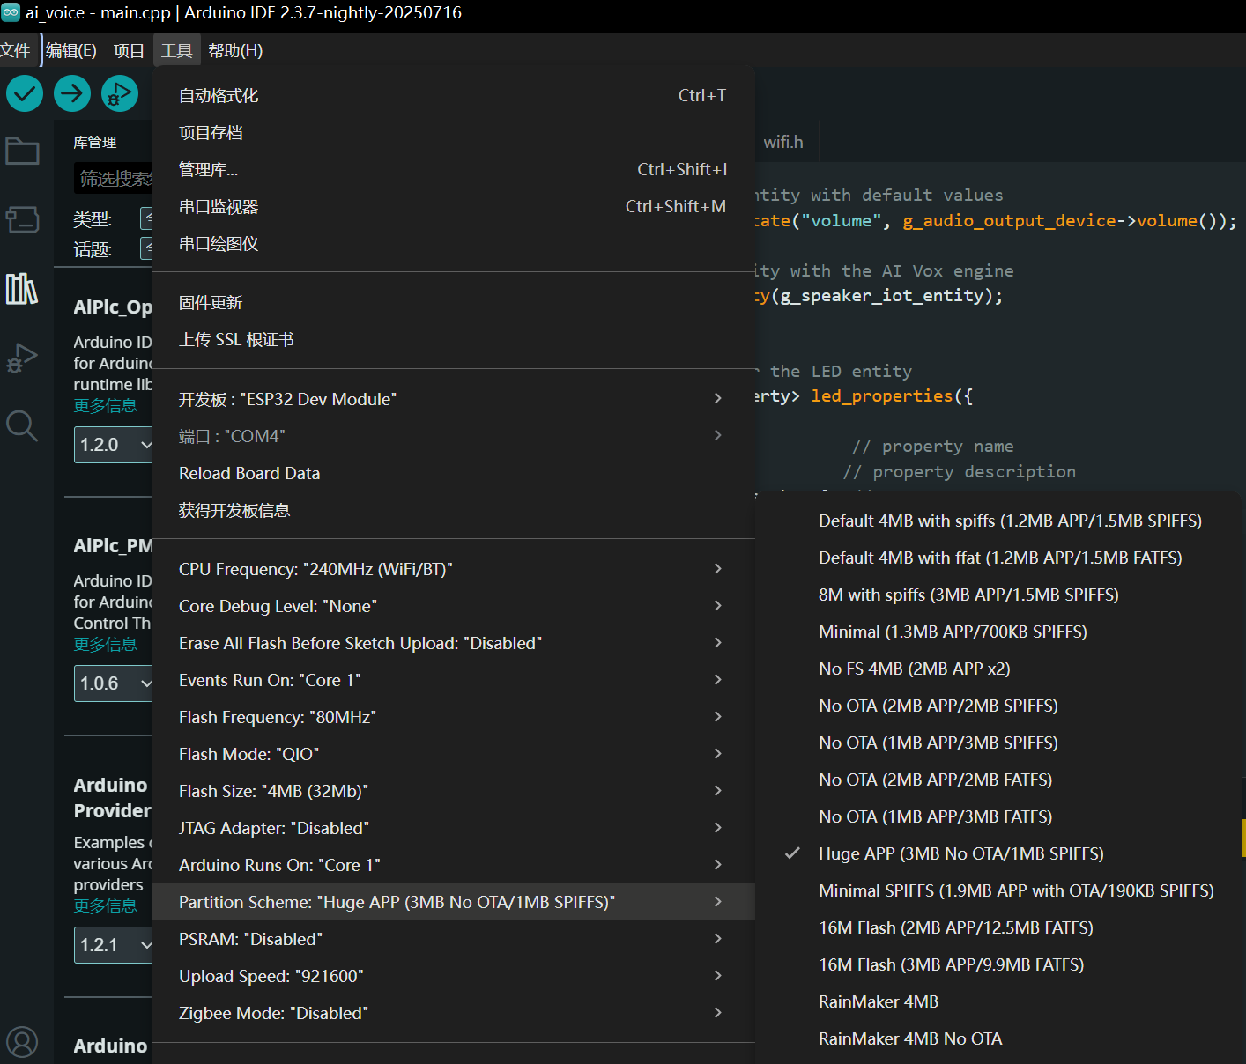Image resolution: width=1246 pixels, height=1064 pixels.
Task: Open the Sketchbook folder sidebar icon
Action: click(x=22, y=151)
